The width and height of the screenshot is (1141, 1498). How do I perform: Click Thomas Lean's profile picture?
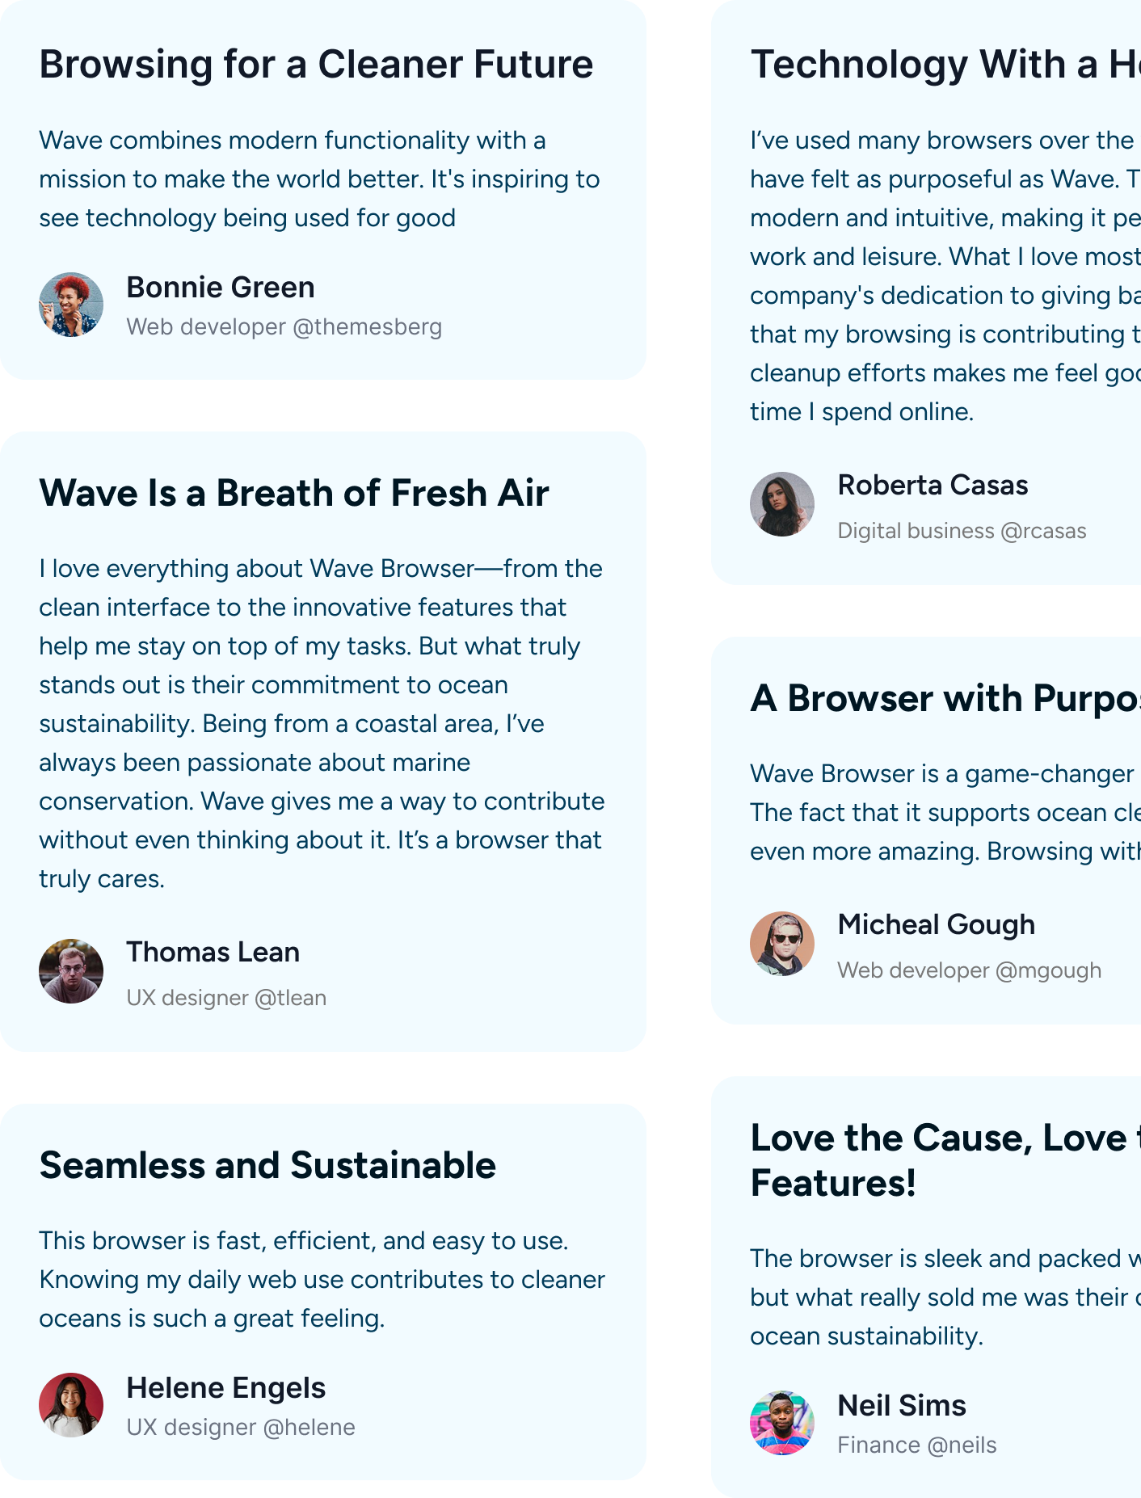71,971
